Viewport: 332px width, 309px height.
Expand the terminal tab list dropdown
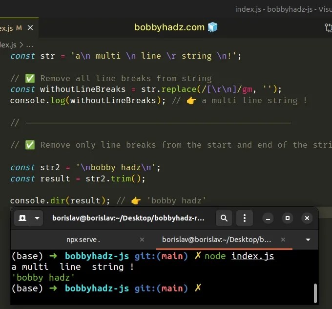click(308, 240)
